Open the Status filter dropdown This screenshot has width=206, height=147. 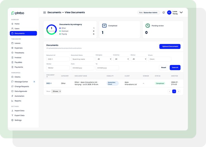(139, 59)
